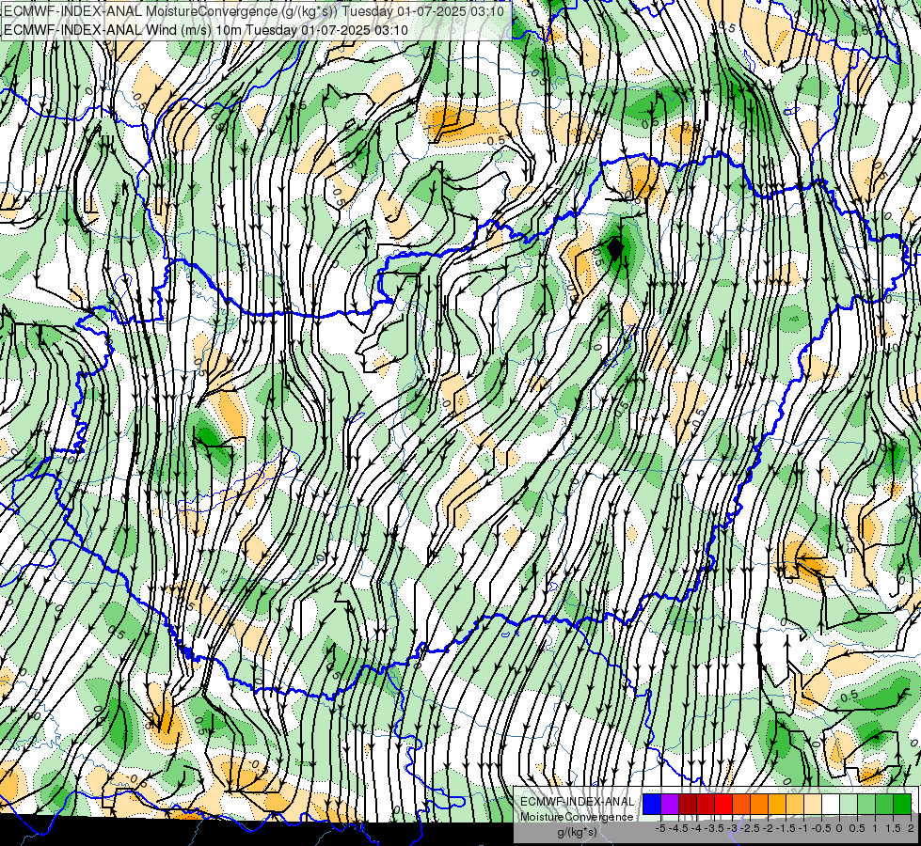Click the -2.5 tick label in the legend
921x846 pixels.
tap(750, 828)
